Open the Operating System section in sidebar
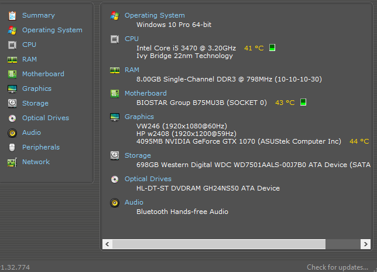Screen dimensions: 377x272 (52, 30)
